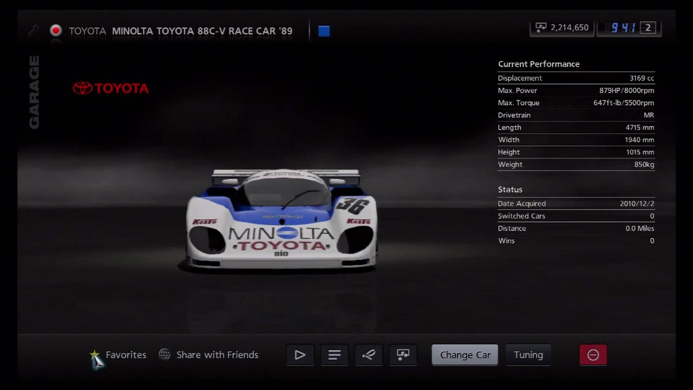Screen dimensions: 693x390
Task: Open the Tuning menu
Action: (528, 355)
